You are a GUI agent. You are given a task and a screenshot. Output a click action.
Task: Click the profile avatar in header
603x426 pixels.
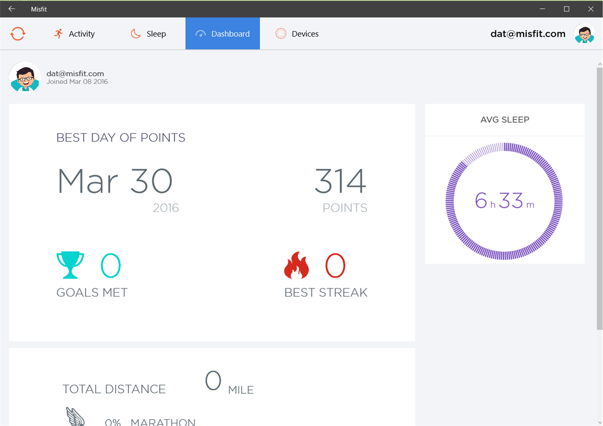tap(585, 34)
